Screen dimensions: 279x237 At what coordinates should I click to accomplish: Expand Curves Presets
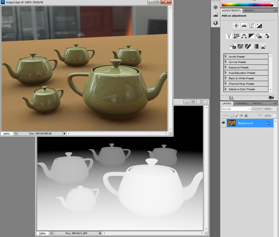click(x=226, y=62)
